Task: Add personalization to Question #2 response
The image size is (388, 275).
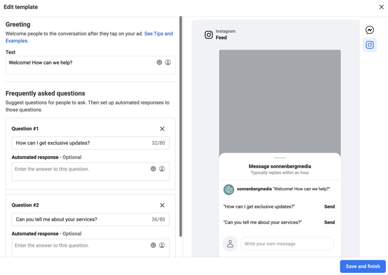Action: pos(162,245)
